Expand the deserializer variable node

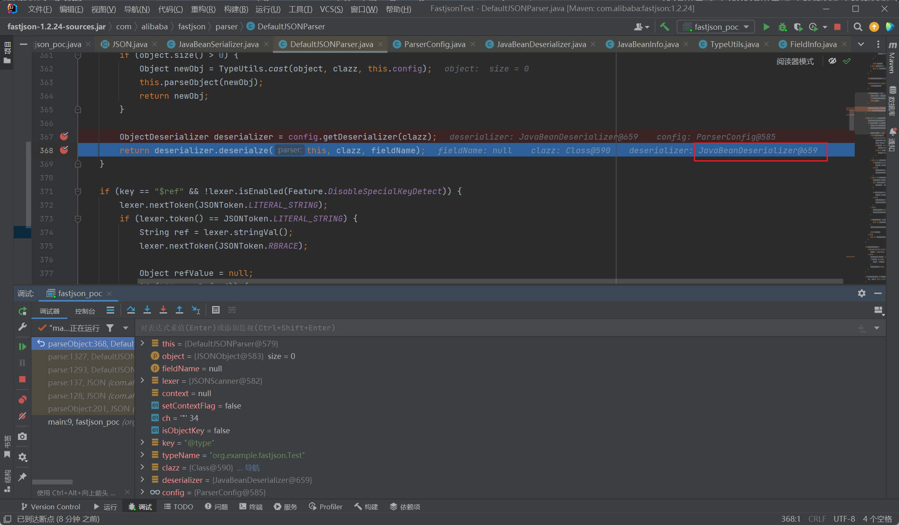pos(143,480)
